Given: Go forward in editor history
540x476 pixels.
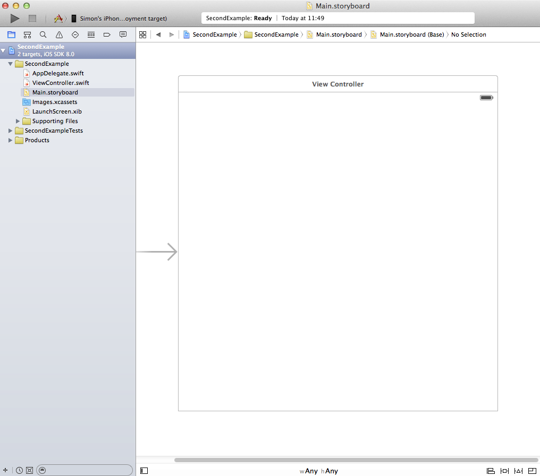Looking at the screenshot, I should [172, 34].
